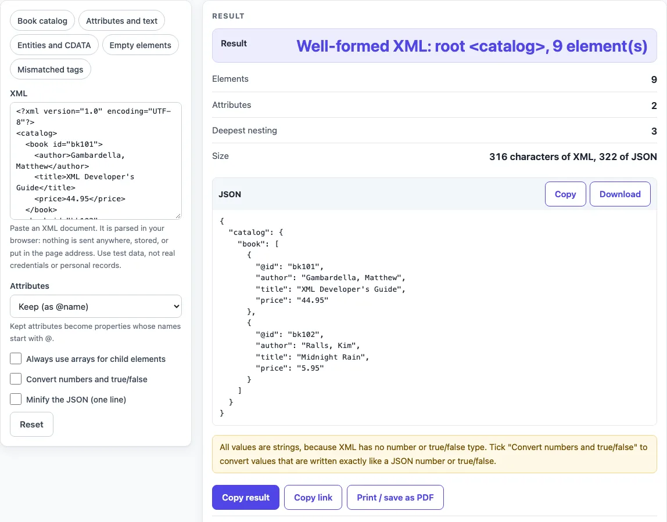667x522 pixels.
Task: Click the 'Kept attributes become properties' hint
Action: [95, 332]
